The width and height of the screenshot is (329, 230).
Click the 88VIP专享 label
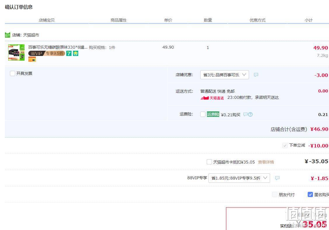point(197,178)
